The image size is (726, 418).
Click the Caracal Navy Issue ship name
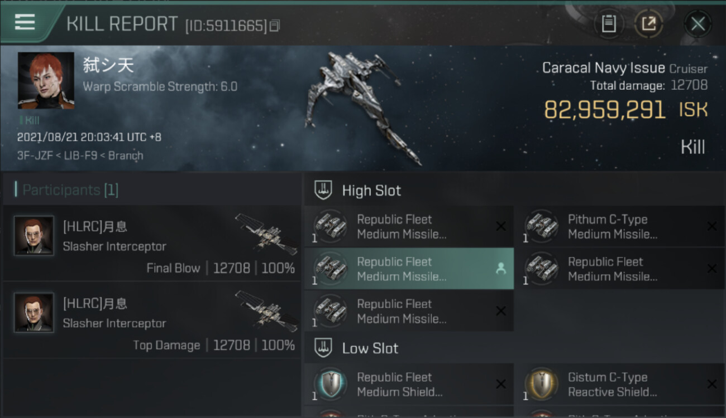(x=603, y=68)
